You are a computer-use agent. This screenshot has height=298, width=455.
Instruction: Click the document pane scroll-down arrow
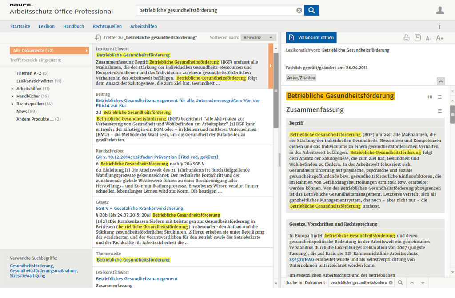[x=452, y=272]
